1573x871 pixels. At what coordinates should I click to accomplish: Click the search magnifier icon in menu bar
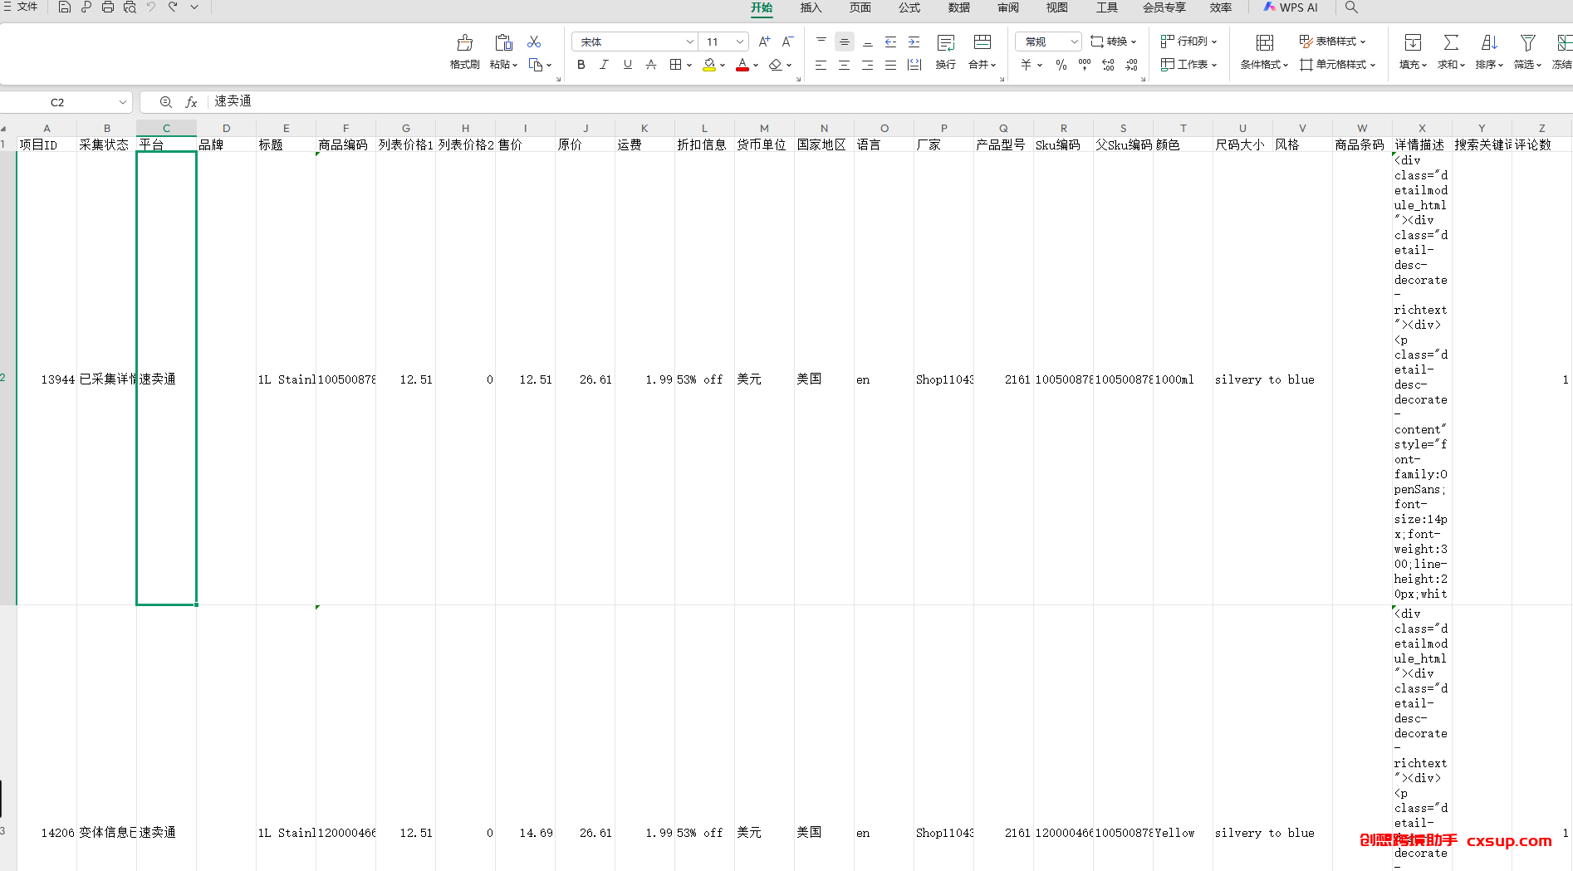point(1351,7)
